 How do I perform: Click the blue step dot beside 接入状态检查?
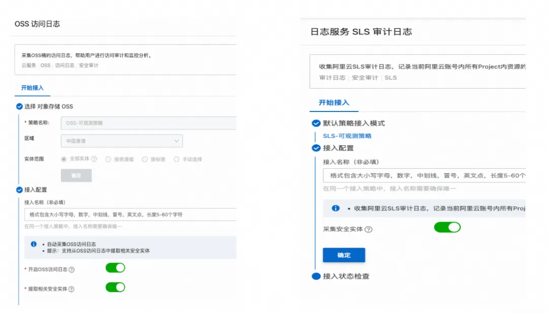[316, 277]
